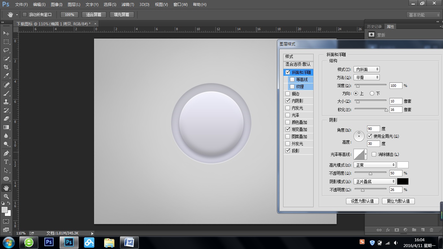Image resolution: width=443 pixels, height=249 pixels.
Task: Select the History Brush tool
Action: point(6,110)
